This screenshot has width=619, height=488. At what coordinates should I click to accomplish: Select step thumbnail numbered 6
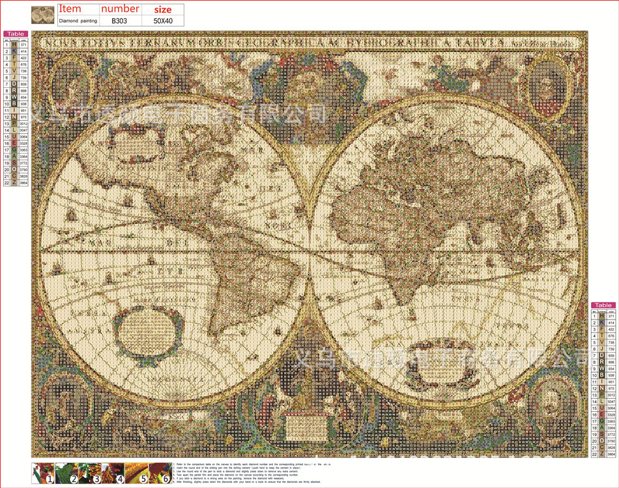coord(160,474)
